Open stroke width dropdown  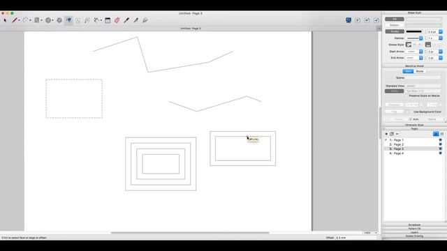coord(441,31)
